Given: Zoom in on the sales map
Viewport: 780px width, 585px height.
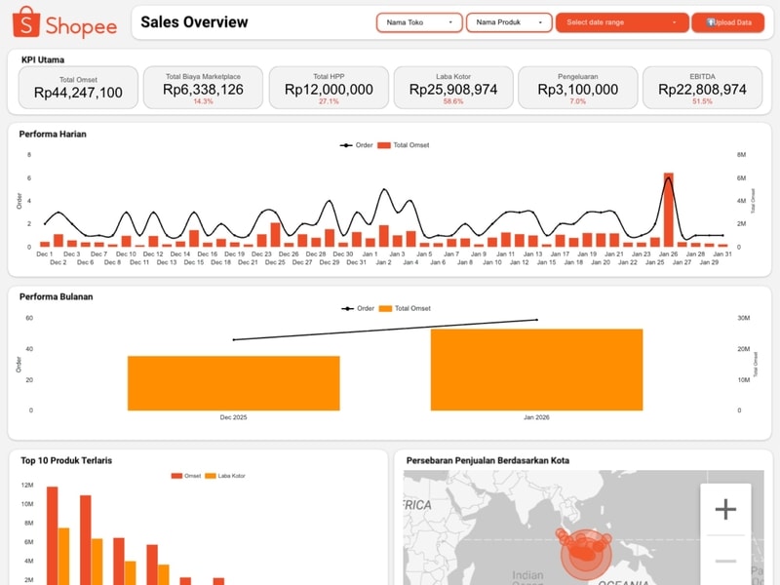Looking at the screenshot, I should [x=725, y=509].
